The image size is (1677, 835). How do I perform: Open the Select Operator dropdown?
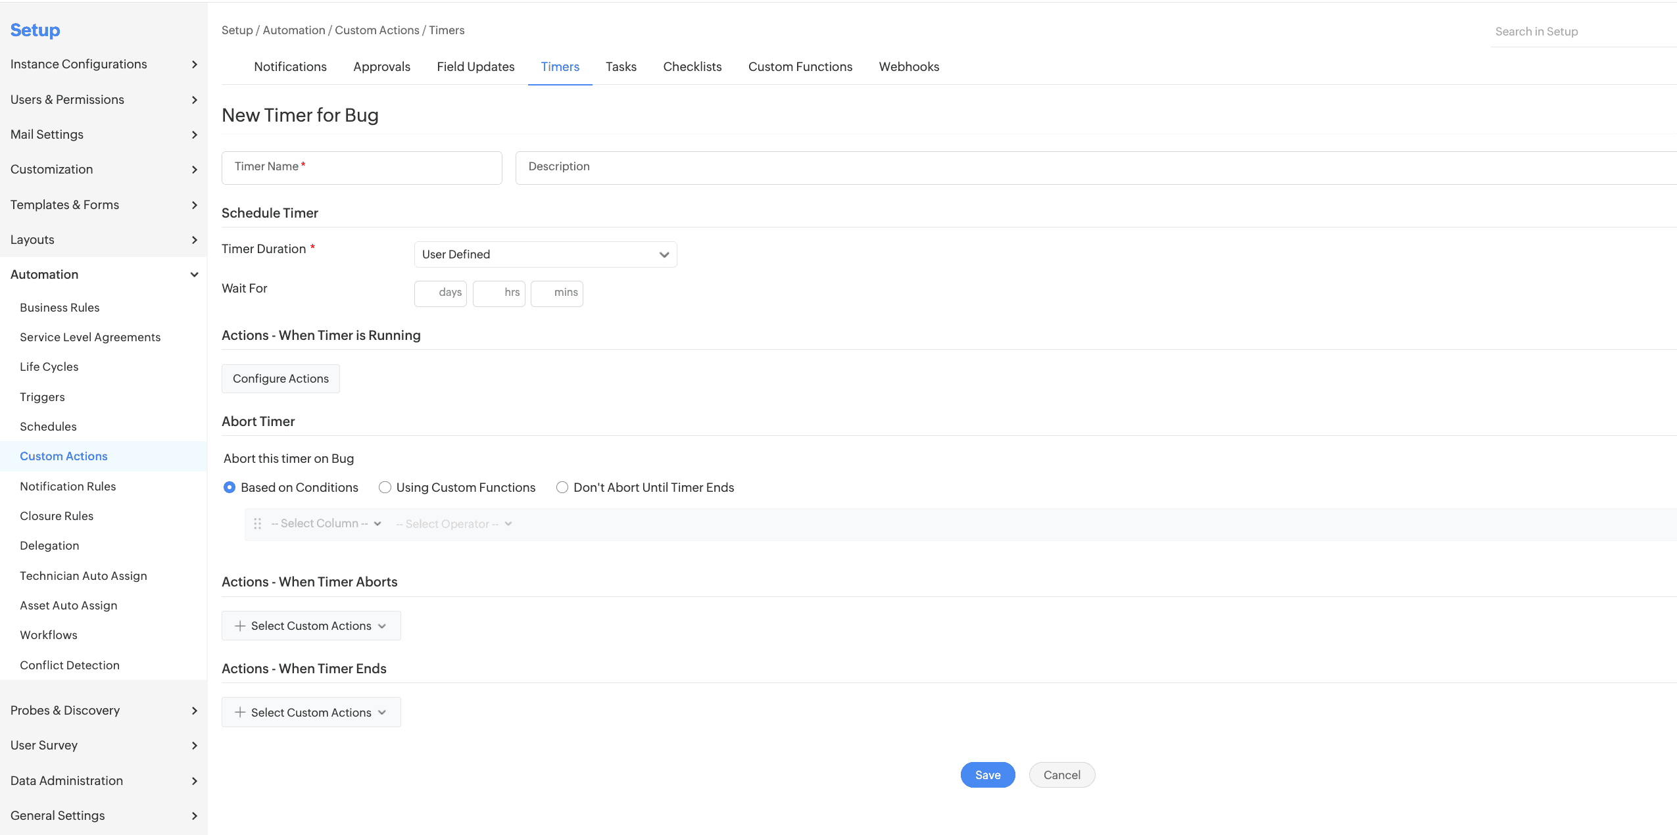pos(454,524)
